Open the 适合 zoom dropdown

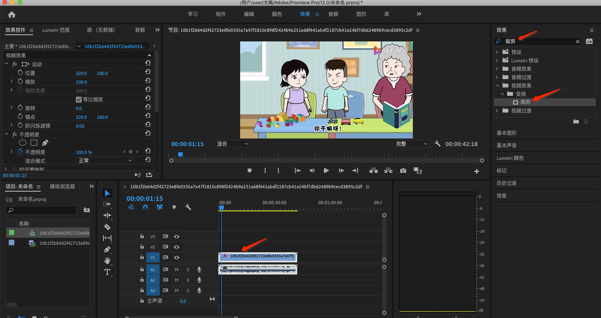(x=232, y=144)
